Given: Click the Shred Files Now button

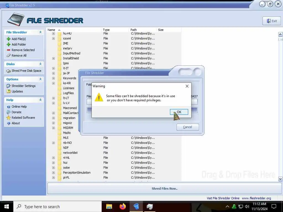Looking at the screenshot, I should click(164, 189).
